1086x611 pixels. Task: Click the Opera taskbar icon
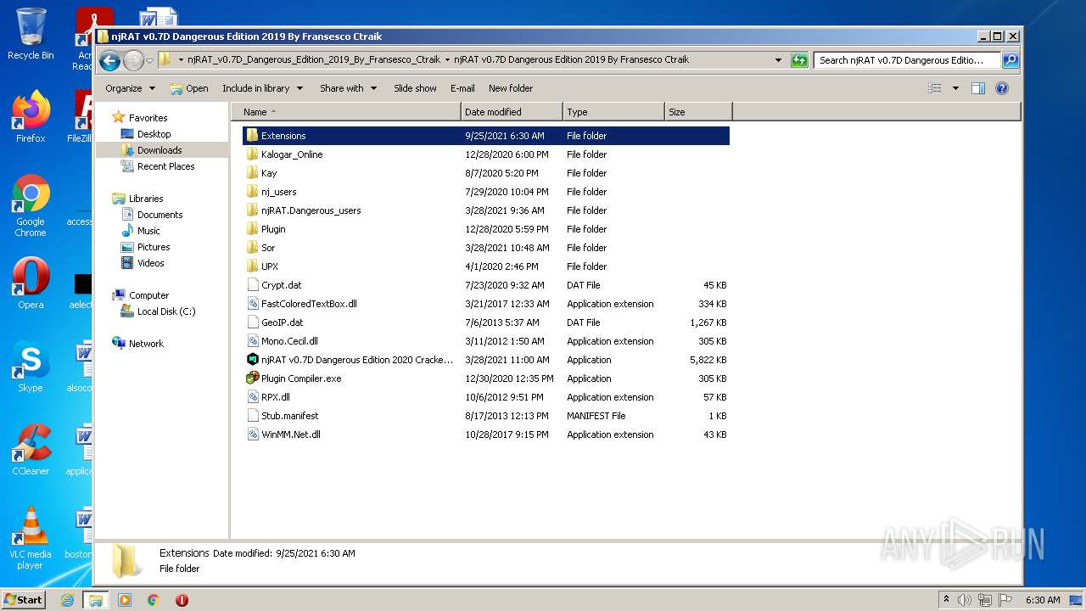click(182, 600)
